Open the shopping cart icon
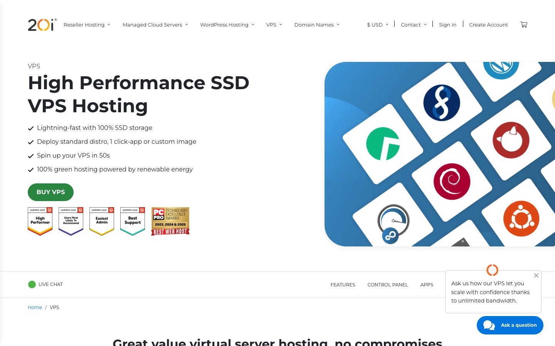555x346 pixels. pos(523,25)
